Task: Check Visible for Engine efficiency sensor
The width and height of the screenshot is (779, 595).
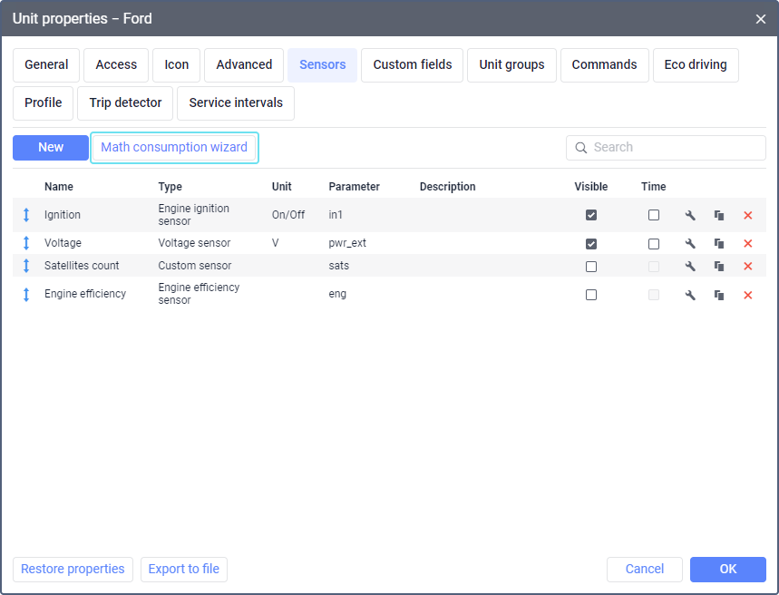Action: 591,295
